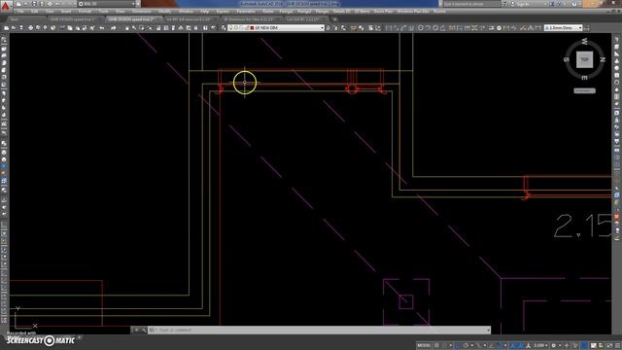Click the N compass label on ViewCube

click(x=603, y=59)
